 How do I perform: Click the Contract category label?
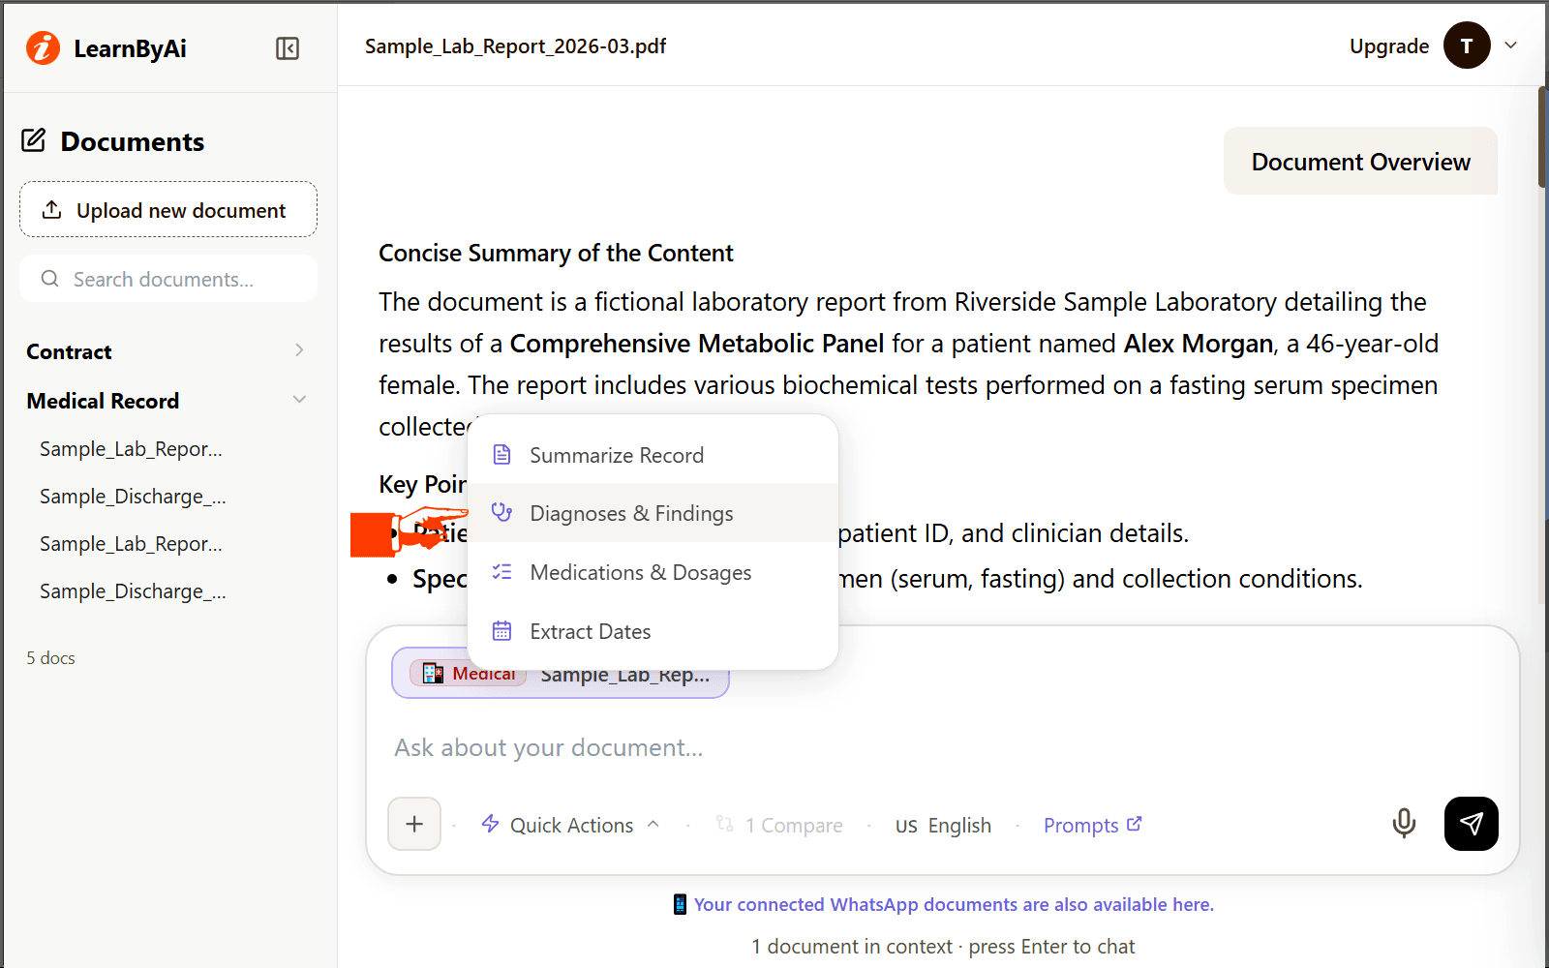[x=69, y=351]
